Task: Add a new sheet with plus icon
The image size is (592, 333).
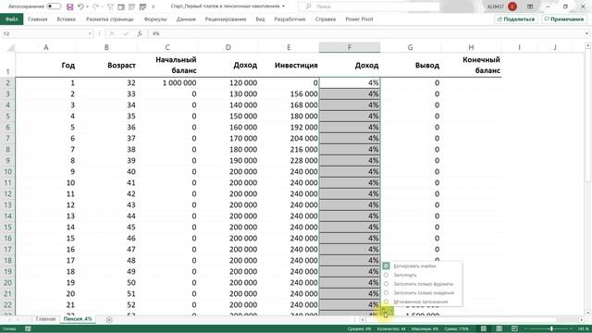Action: [x=109, y=320]
